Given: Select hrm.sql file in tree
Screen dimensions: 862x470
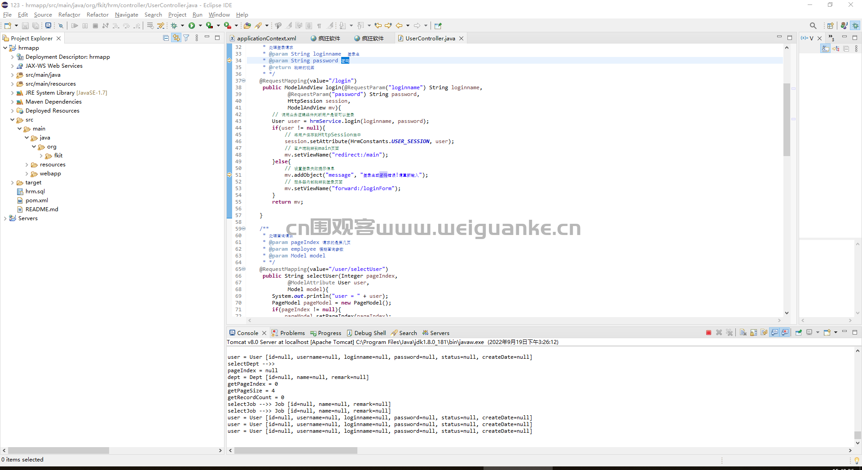Looking at the screenshot, I should coord(35,191).
